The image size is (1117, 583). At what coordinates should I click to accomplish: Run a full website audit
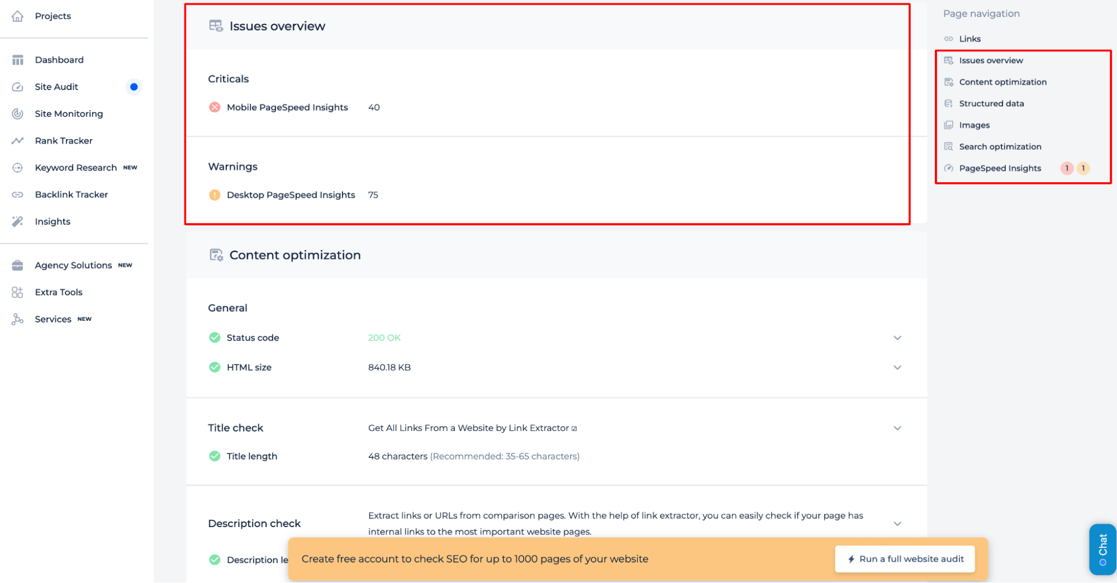click(905, 559)
